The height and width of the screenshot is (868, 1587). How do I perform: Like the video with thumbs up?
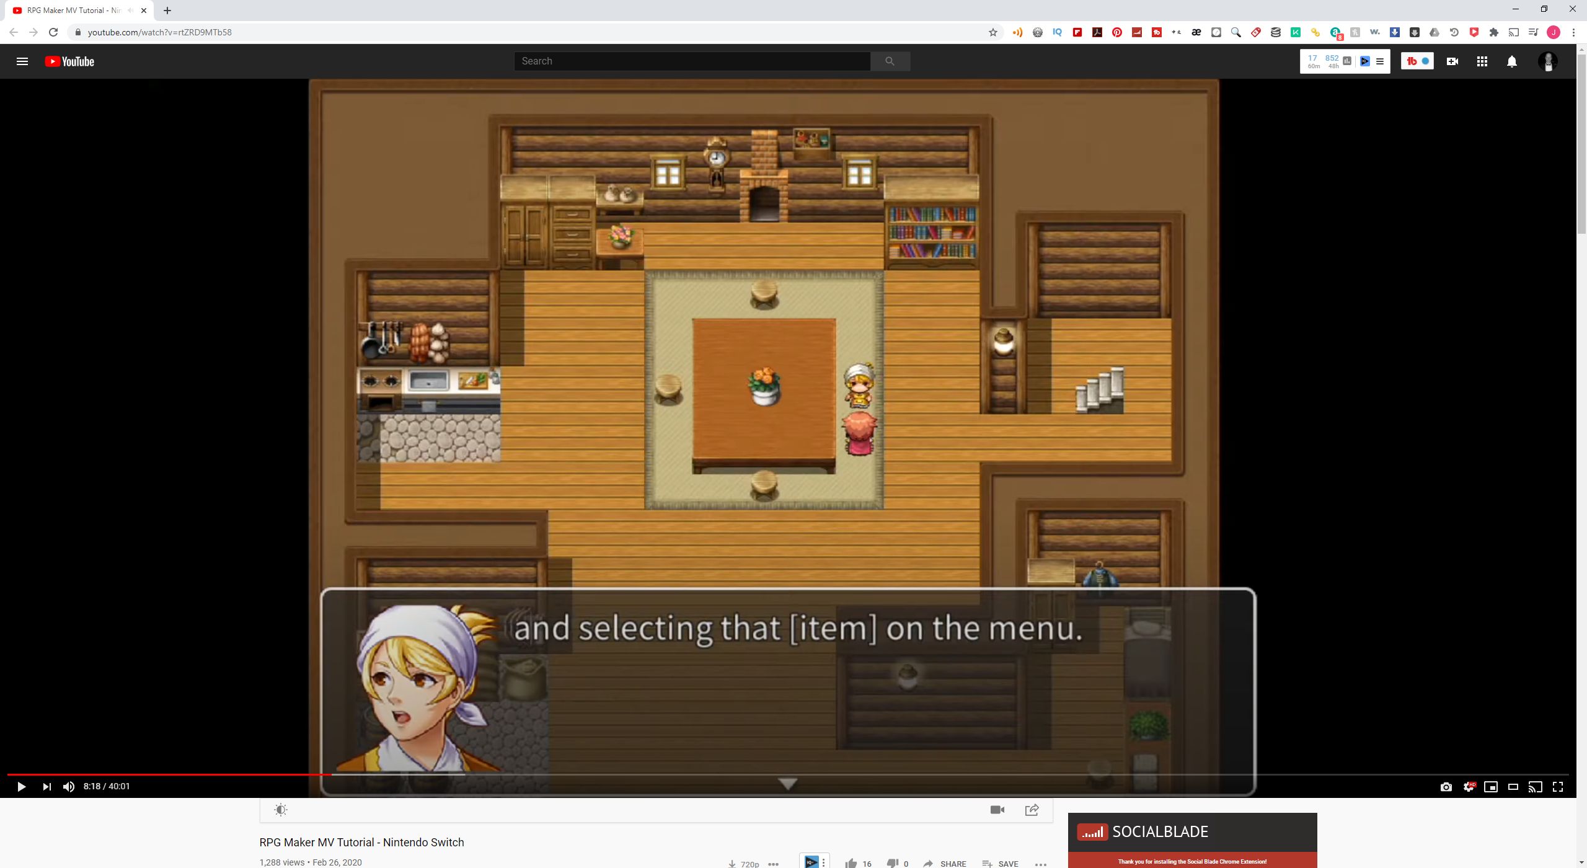tap(851, 863)
